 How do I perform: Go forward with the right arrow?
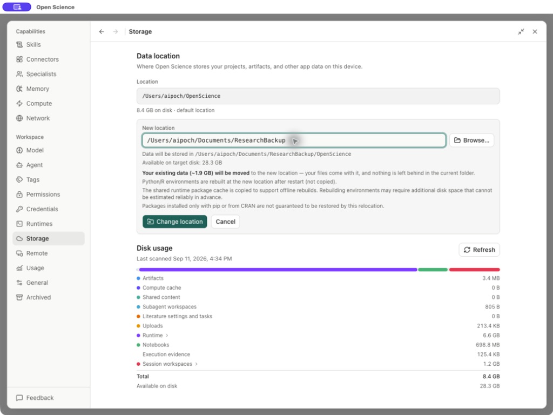pos(116,32)
